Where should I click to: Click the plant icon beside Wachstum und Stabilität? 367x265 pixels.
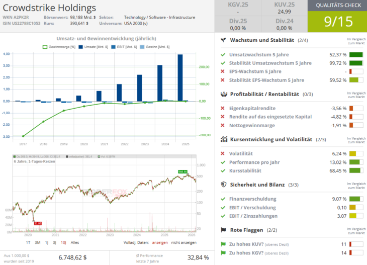pyautogui.click(x=223, y=40)
